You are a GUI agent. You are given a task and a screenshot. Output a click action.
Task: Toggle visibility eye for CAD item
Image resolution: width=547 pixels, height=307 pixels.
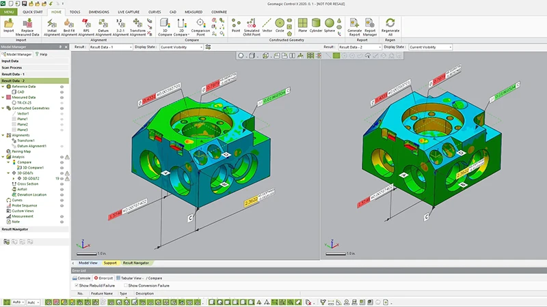(x=62, y=92)
